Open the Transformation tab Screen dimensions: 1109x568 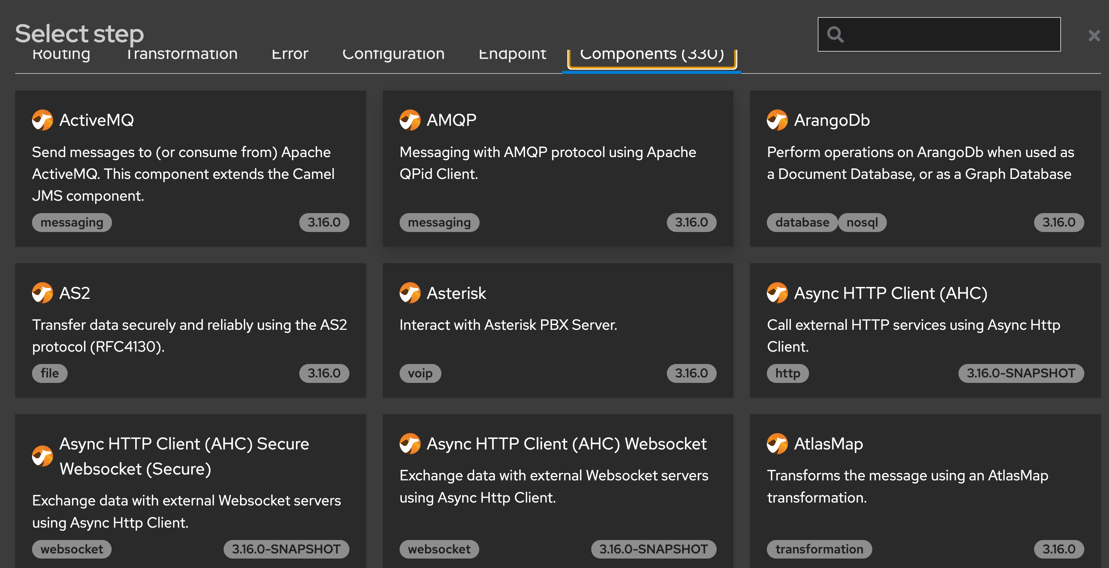coord(182,53)
